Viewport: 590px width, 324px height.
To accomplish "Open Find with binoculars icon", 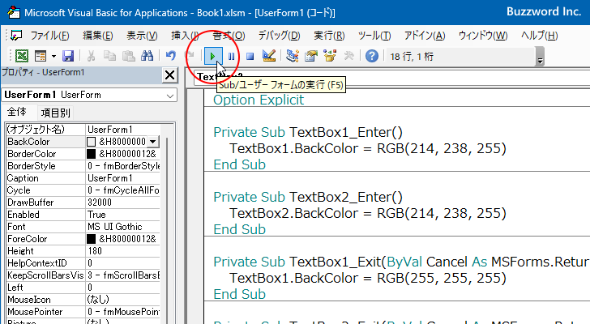I will click(x=147, y=57).
